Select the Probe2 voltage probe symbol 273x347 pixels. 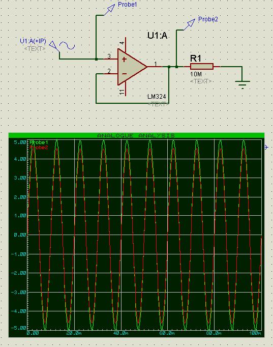point(190,24)
